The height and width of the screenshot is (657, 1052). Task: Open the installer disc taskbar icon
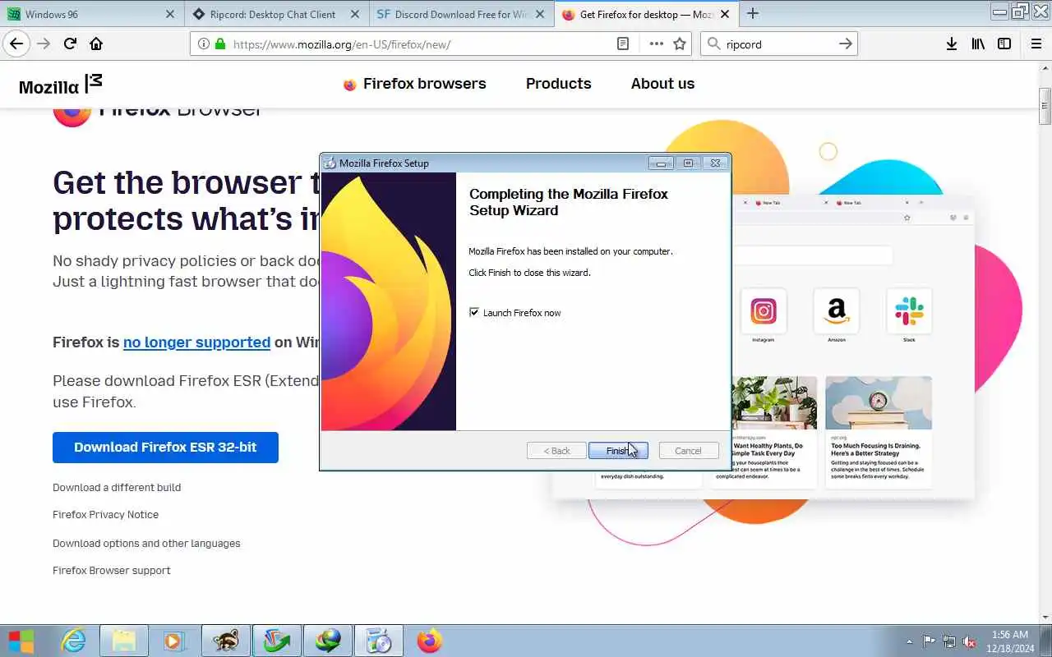pyautogui.click(x=379, y=641)
